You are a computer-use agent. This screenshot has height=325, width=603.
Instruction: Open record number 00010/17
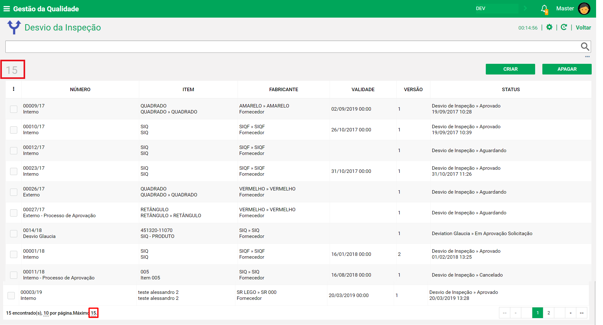[34, 127]
